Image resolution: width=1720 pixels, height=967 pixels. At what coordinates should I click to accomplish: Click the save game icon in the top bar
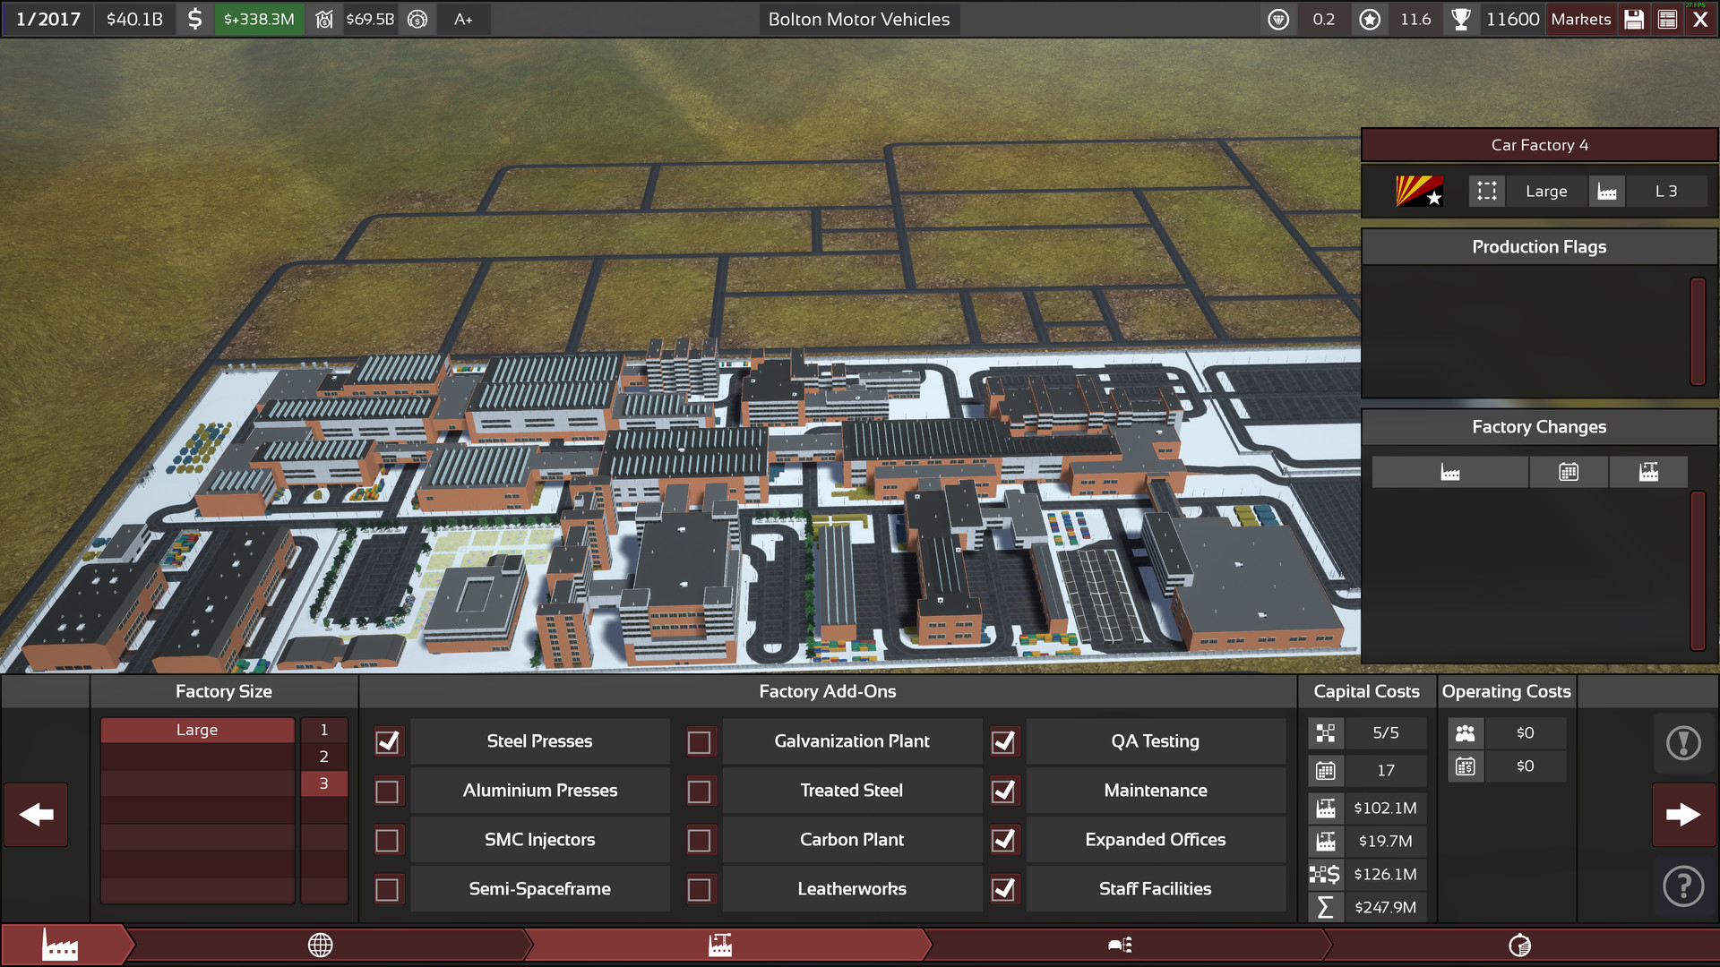[1634, 19]
